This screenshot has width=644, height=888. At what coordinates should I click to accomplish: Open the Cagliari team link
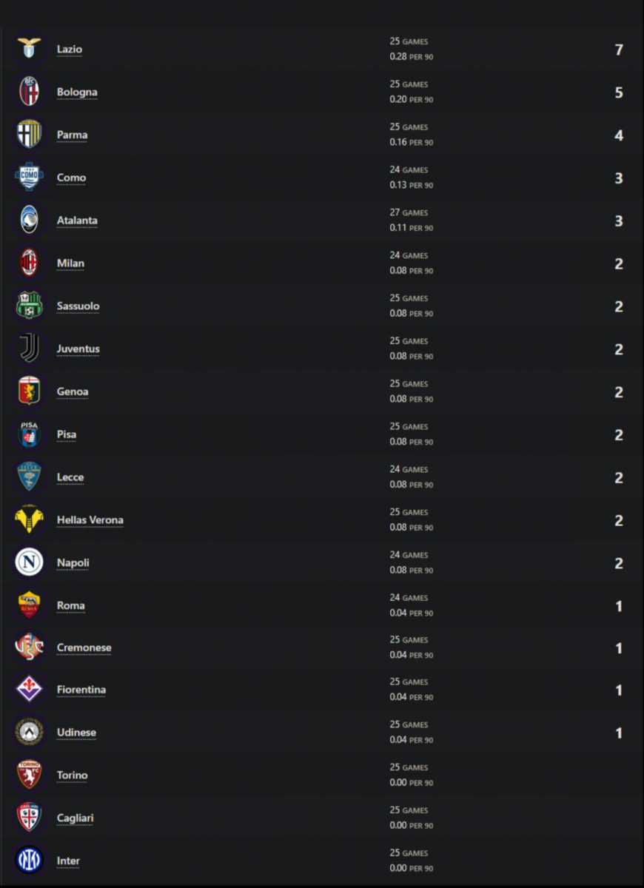tap(75, 818)
